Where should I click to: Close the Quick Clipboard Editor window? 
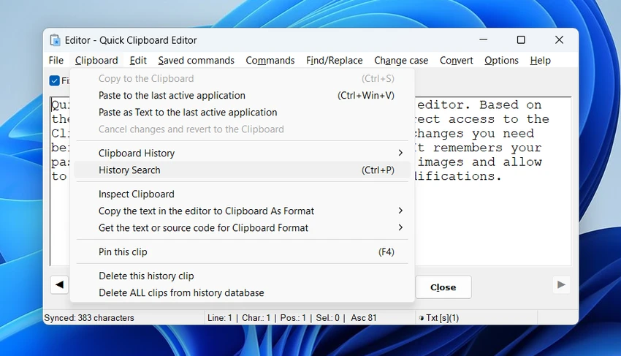(559, 39)
